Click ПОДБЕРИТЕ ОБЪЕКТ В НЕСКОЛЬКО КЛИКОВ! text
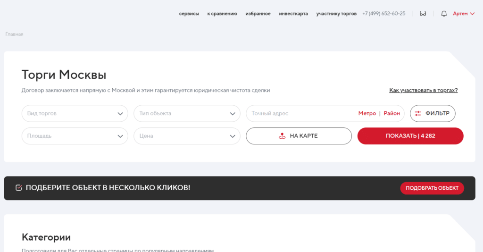This screenshot has width=483, height=252. [x=108, y=188]
